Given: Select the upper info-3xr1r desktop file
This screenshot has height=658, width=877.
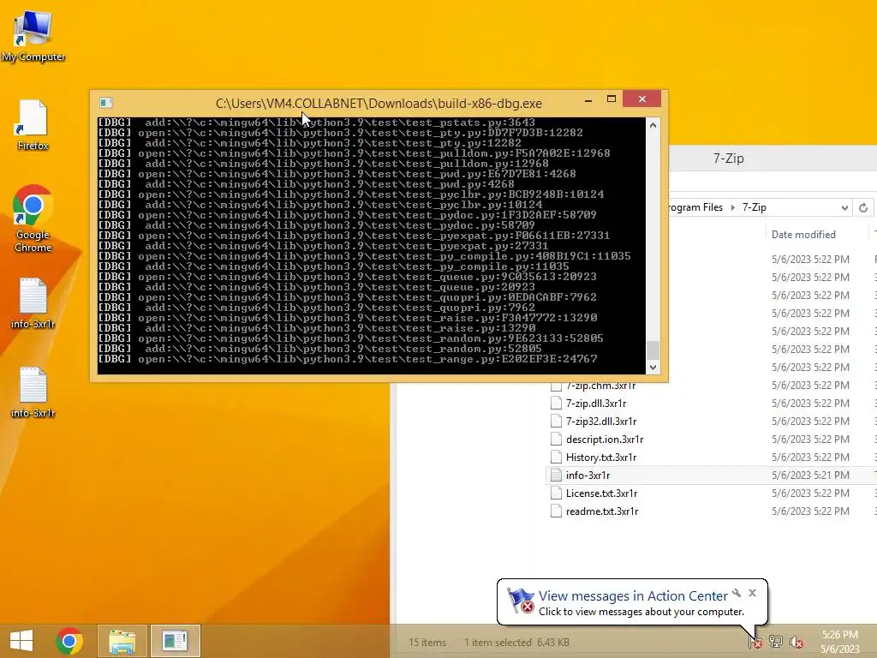Looking at the screenshot, I should pyautogui.click(x=33, y=302).
